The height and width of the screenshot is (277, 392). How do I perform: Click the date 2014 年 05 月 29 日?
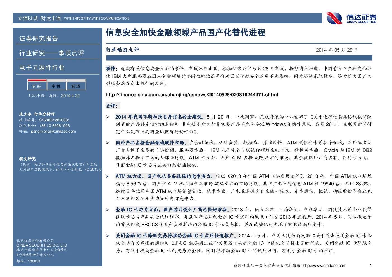pos(337,50)
